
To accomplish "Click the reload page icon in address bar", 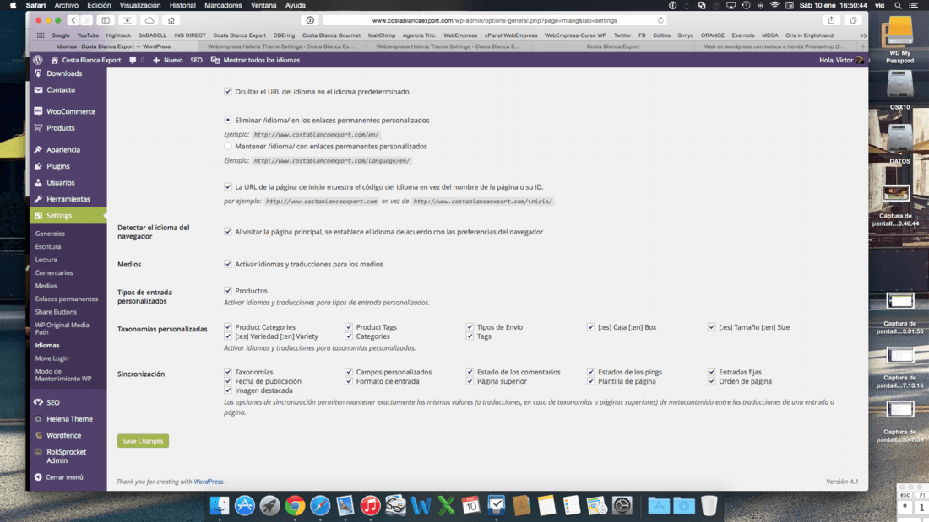I will 660,20.
